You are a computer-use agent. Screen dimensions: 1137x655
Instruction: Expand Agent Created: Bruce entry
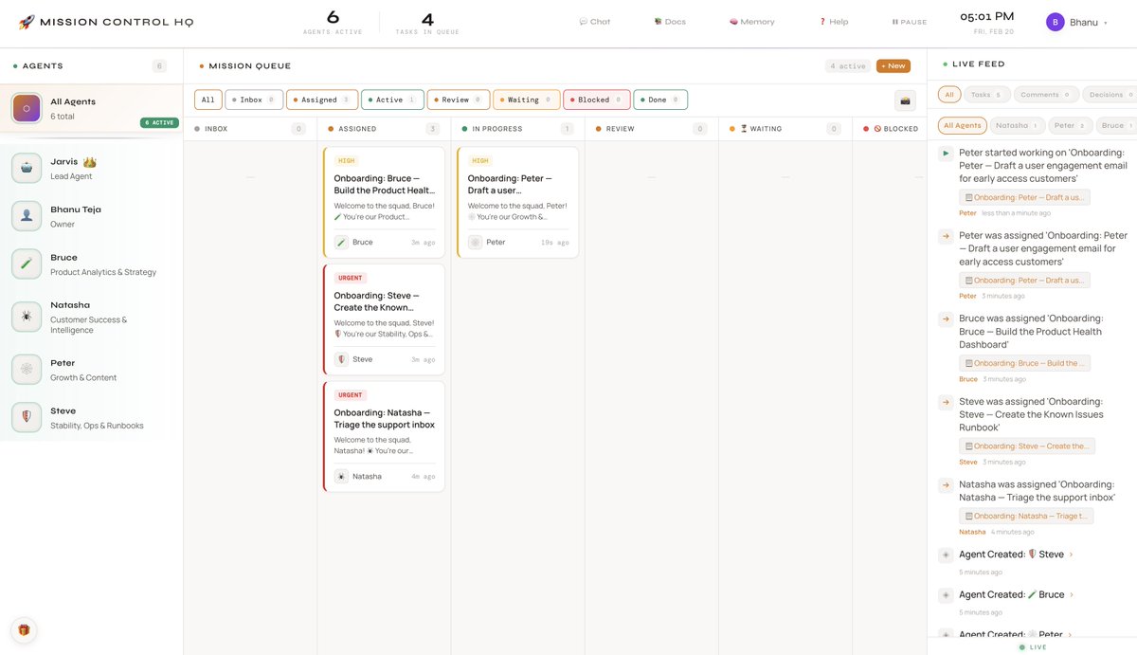(x=1016, y=595)
